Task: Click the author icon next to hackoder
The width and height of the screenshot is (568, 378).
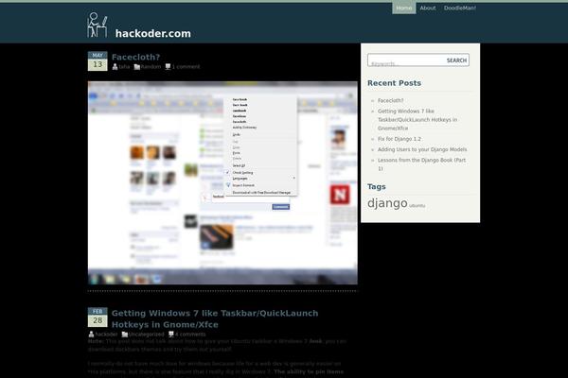Action: pos(91,335)
